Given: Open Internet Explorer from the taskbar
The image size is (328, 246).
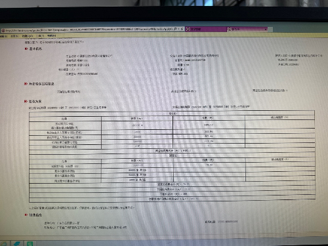Looking at the screenshot, I should point(3,244).
